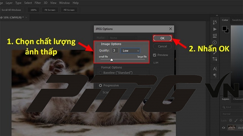Hide the Background layer eye icon
Viewport: 243px width, 136px height.
(x=224, y=128)
